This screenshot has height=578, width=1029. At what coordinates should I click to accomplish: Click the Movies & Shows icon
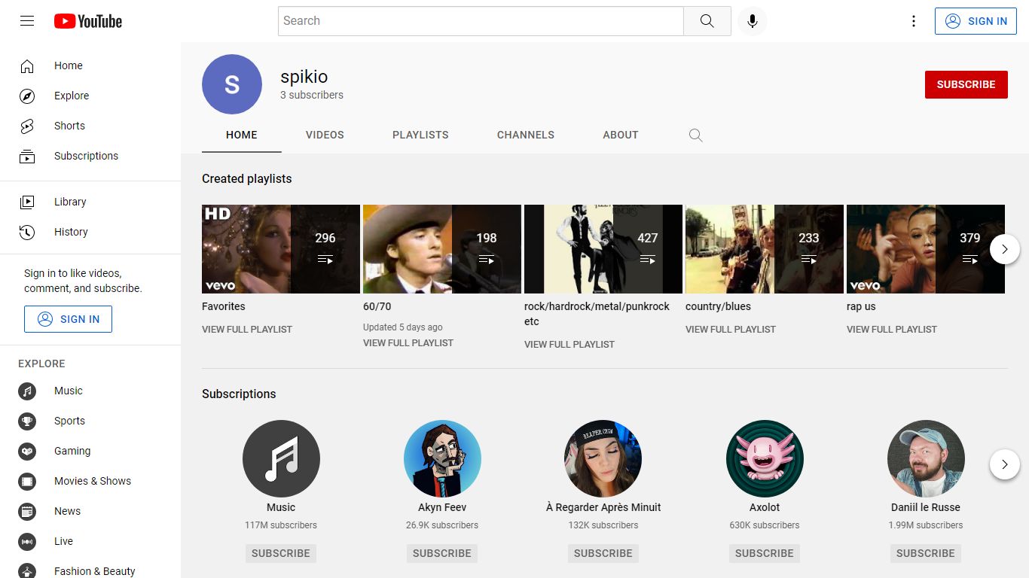27,481
